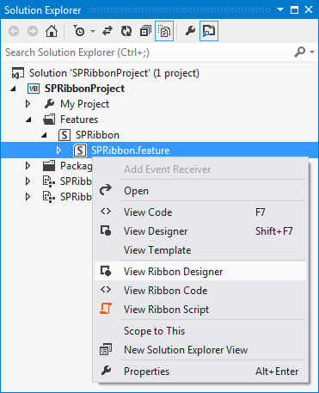Choose View Ribbon Code
319x393 pixels.
coord(200,291)
